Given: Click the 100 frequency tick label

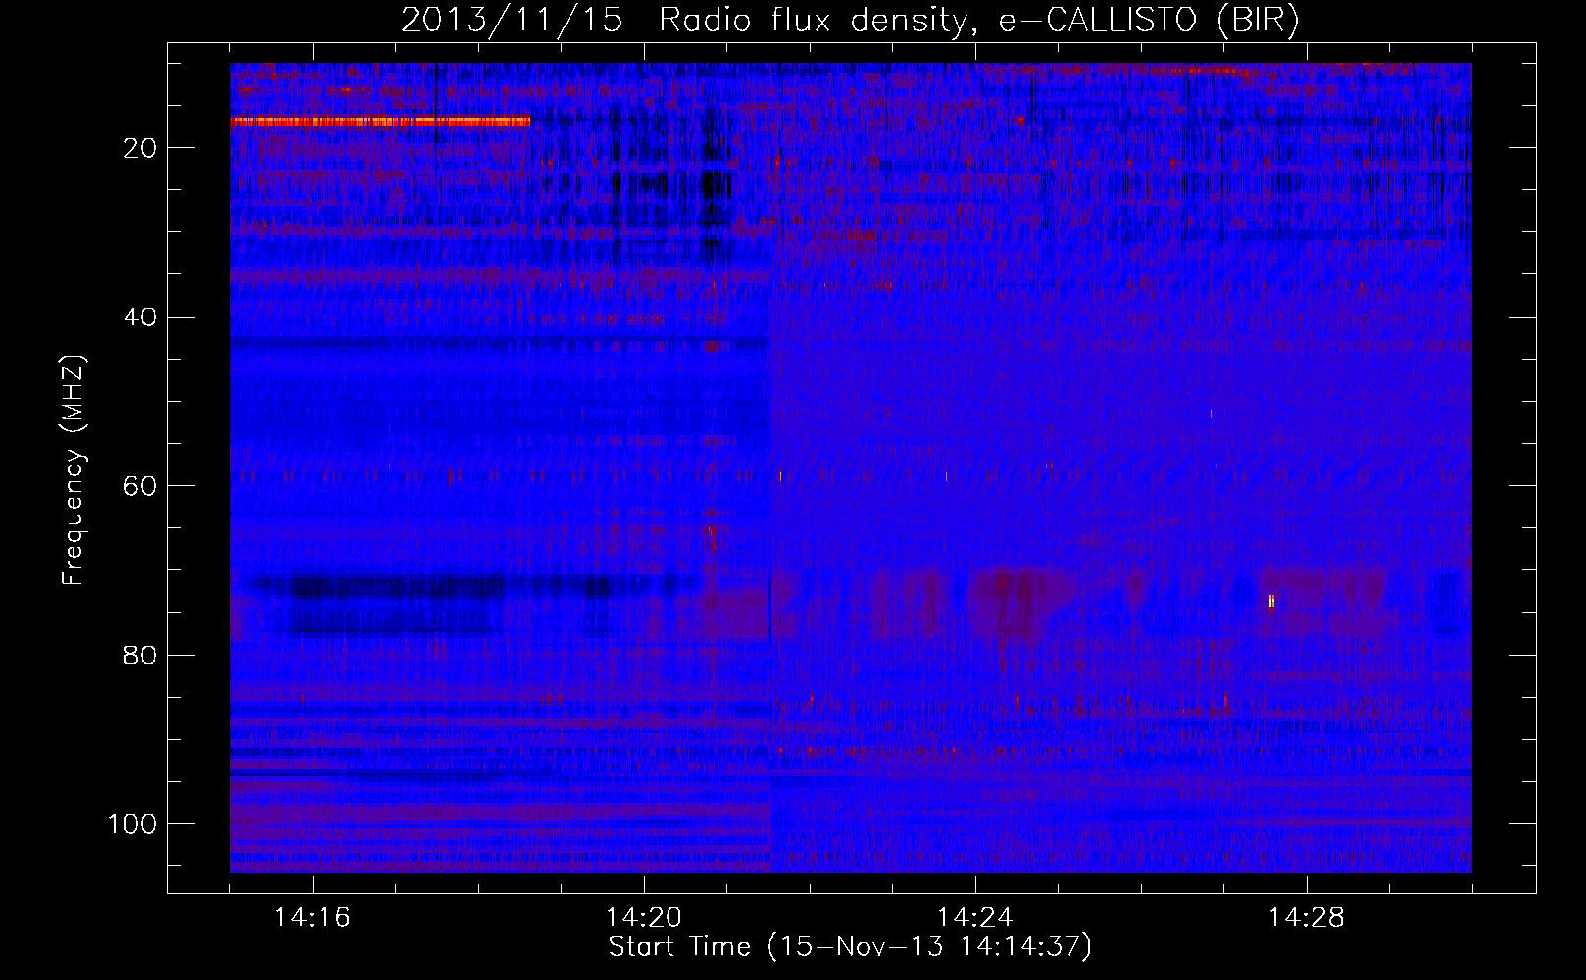Looking at the screenshot, I should (x=132, y=824).
